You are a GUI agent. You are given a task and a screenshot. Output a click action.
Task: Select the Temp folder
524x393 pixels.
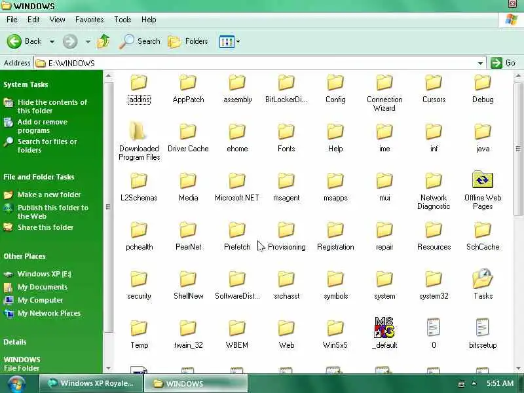(139, 335)
